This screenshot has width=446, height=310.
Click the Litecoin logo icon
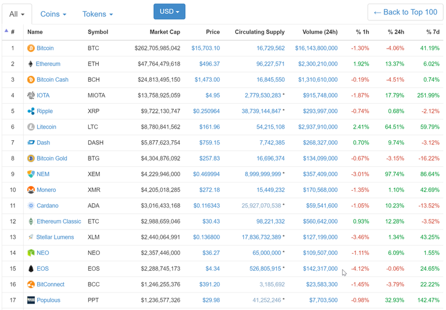[31, 127]
